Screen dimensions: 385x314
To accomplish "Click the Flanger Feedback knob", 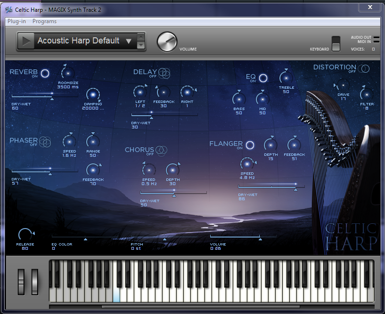I will pos(294,145).
